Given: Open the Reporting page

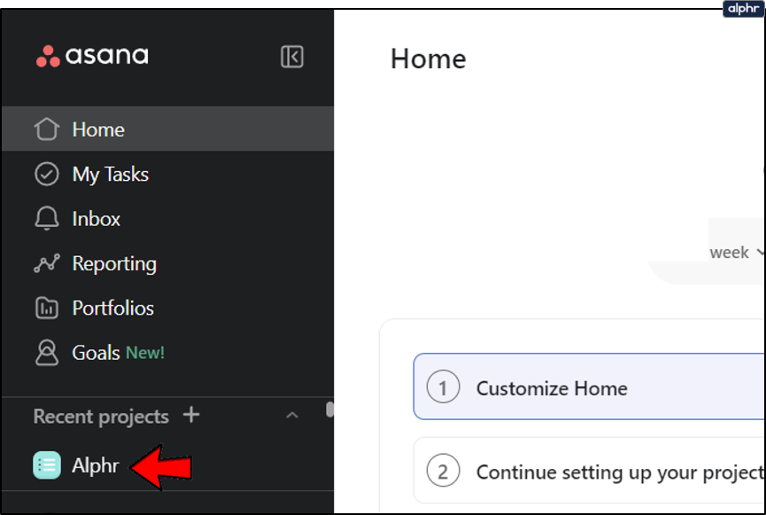Looking at the screenshot, I should 114,263.
